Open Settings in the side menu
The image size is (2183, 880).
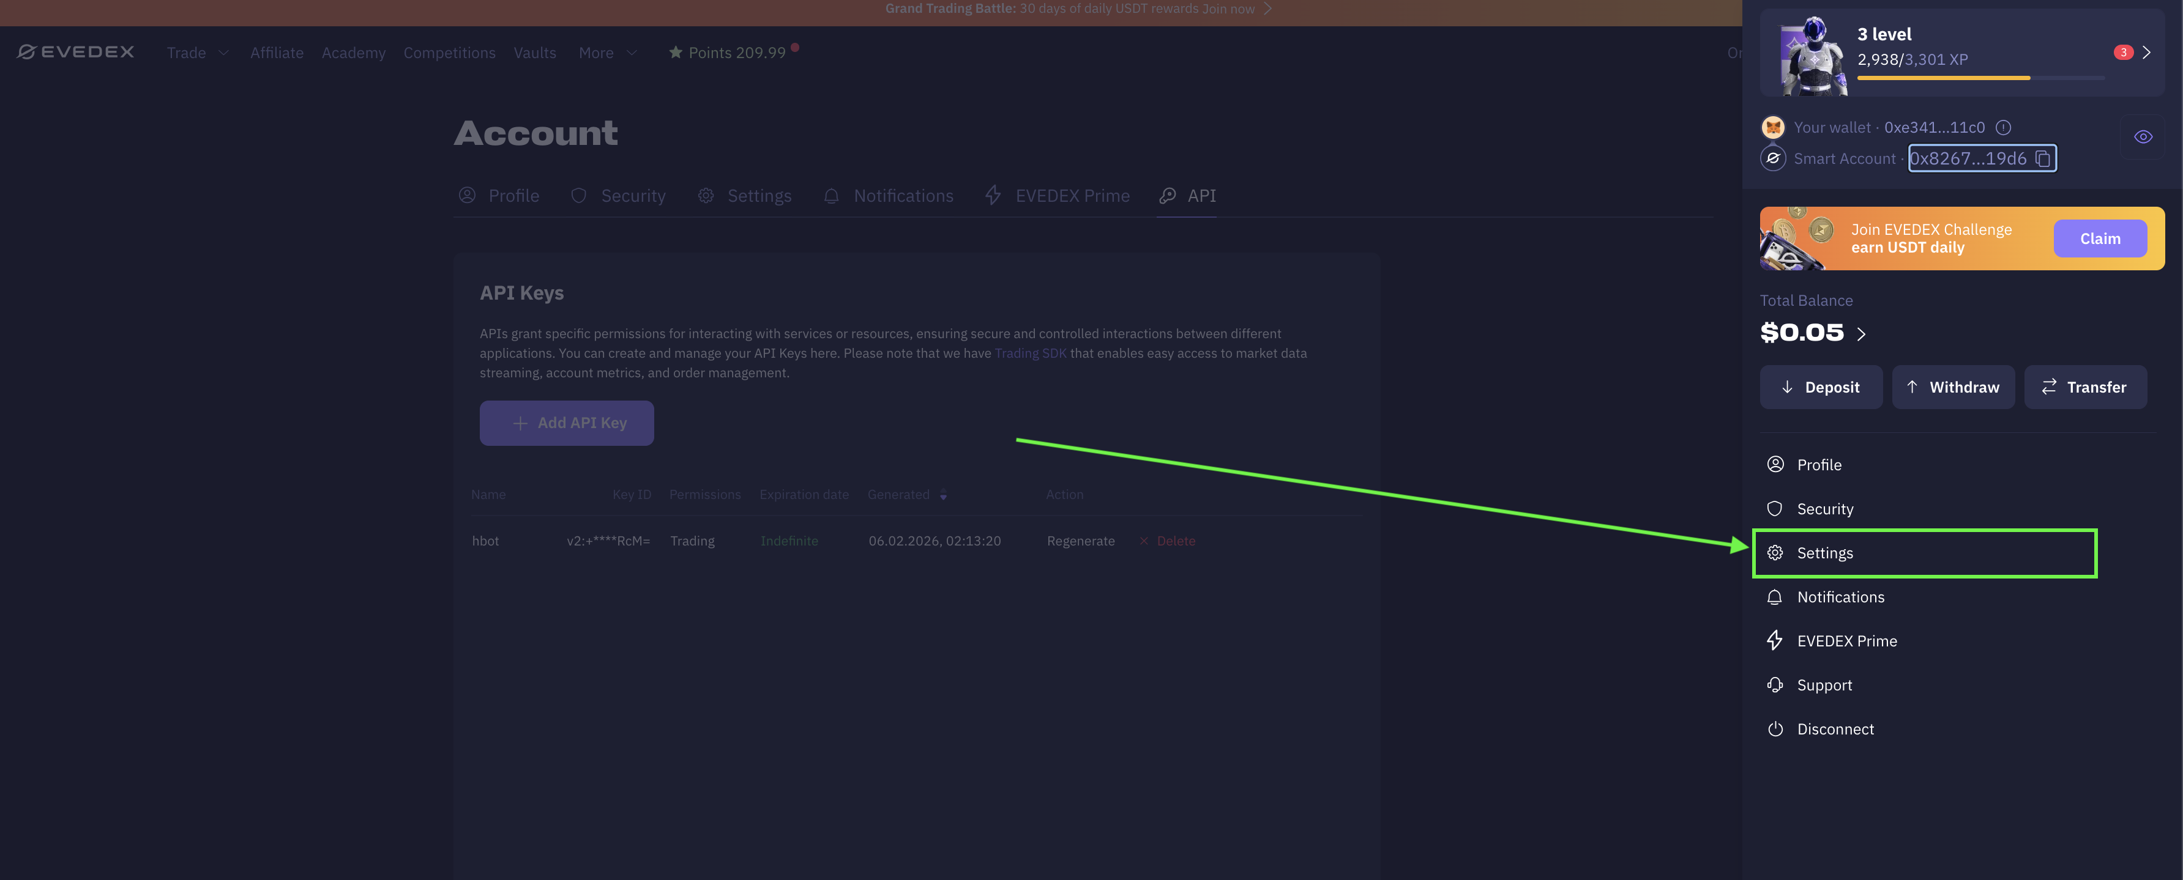coord(1824,553)
